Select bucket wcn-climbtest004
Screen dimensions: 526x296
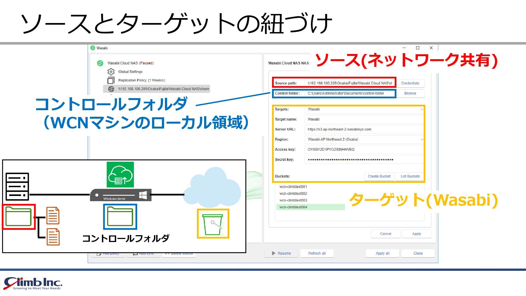[293, 207]
